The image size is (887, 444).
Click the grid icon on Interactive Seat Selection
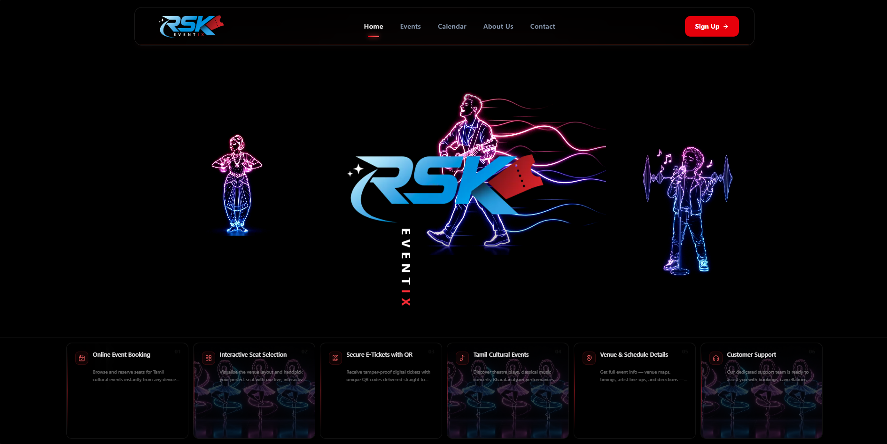pyautogui.click(x=209, y=358)
